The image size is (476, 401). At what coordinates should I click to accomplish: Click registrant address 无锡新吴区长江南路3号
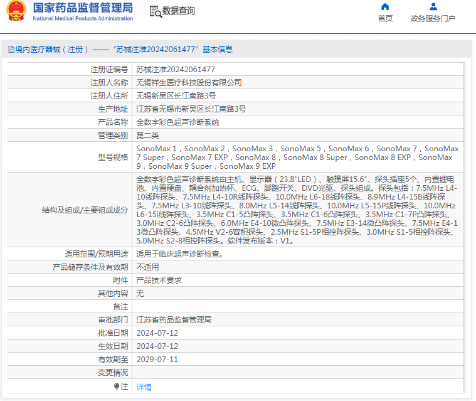click(x=176, y=96)
